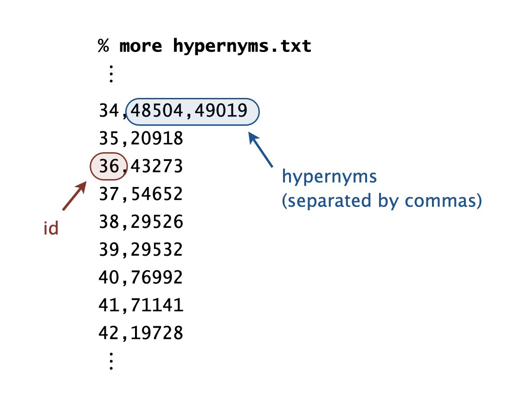Image resolution: width=528 pixels, height=400 pixels.
Task: Click the red-circled id 36
Action: coord(109,166)
